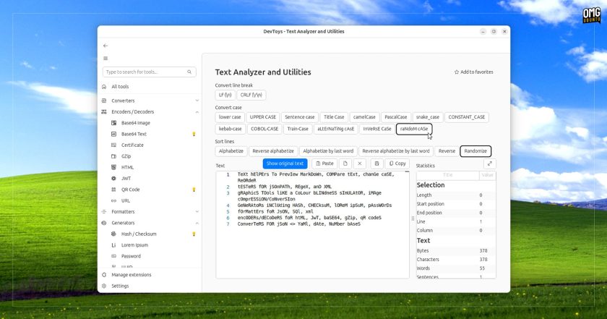Apply Title Case conversion

tap(334, 117)
